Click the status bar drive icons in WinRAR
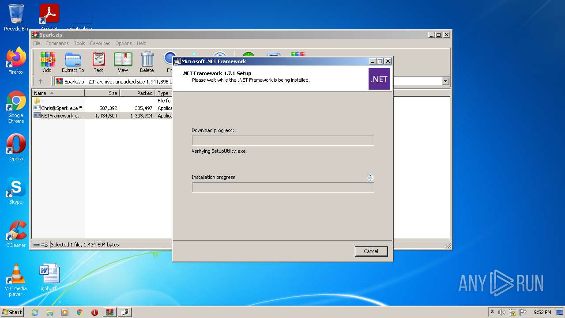The image size is (565, 318). 41,245
